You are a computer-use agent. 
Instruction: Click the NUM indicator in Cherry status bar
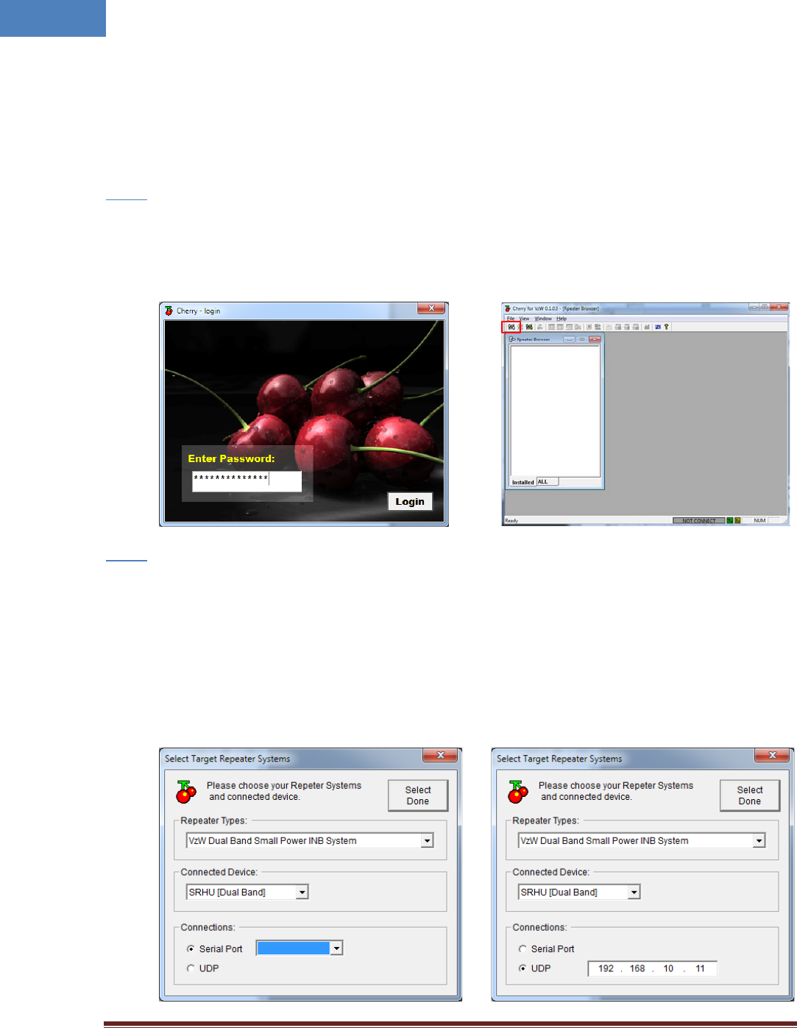coord(759,520)
